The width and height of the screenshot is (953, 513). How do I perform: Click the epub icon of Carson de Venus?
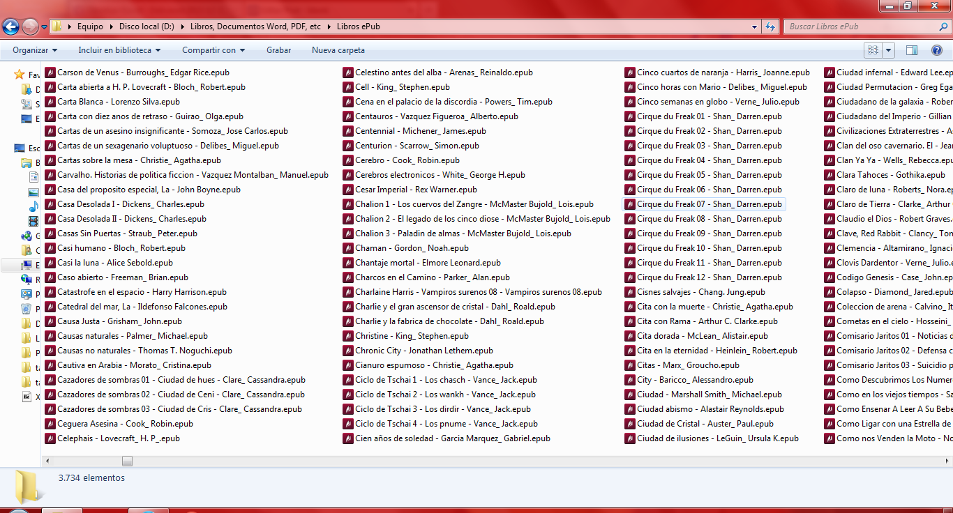[x=50, y=72]
